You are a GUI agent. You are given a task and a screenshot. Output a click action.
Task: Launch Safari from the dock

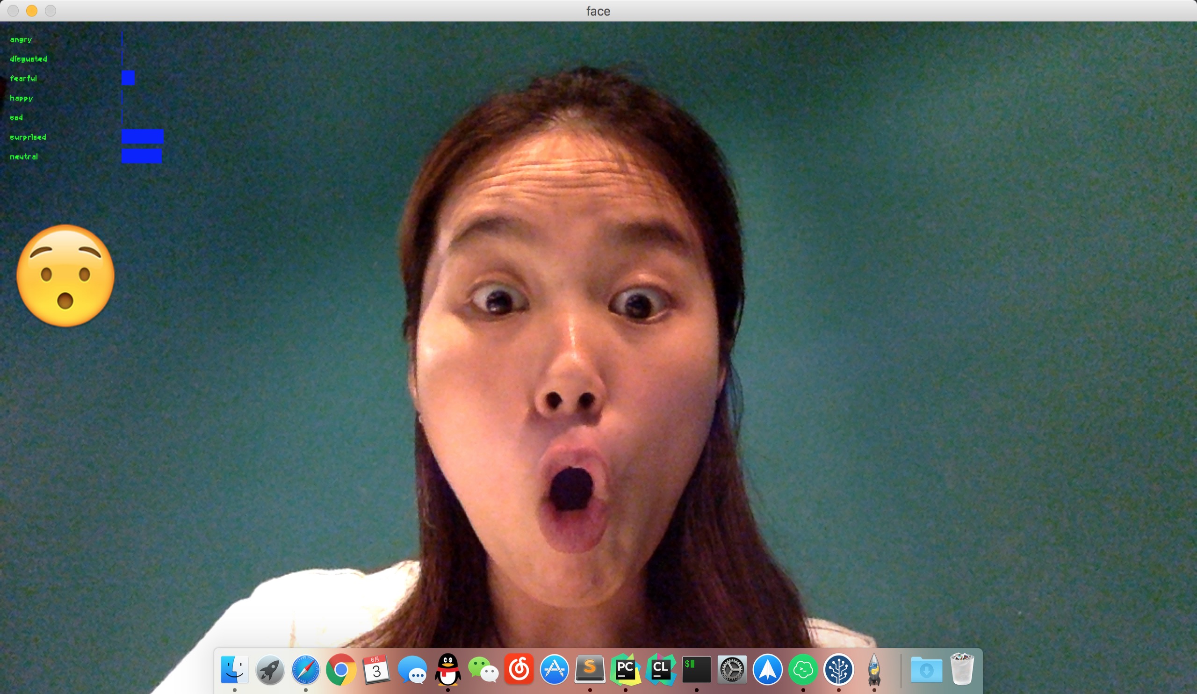point(305,669)
